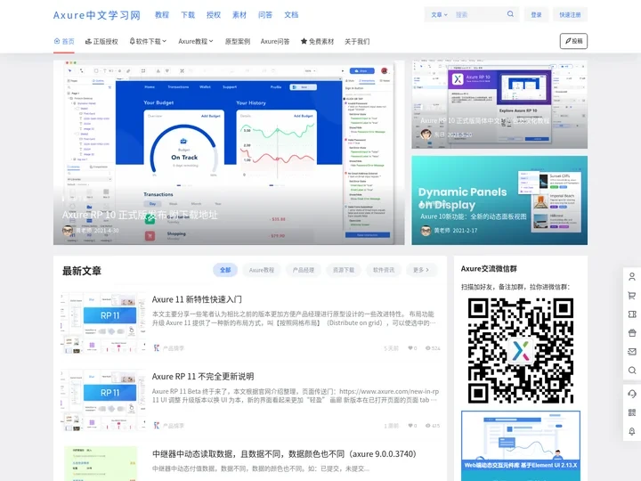Open the 下载 top menu item

point(188,15)
